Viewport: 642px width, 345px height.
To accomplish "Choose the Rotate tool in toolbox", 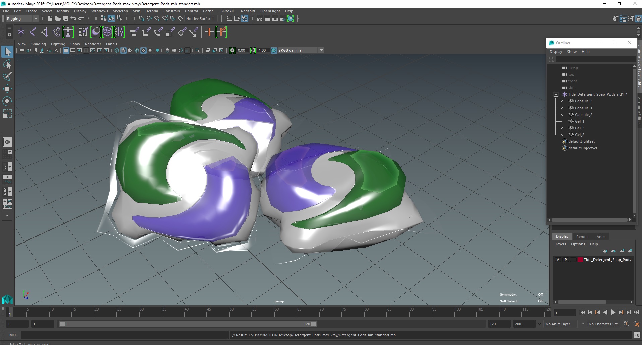I will pos(7,101).
